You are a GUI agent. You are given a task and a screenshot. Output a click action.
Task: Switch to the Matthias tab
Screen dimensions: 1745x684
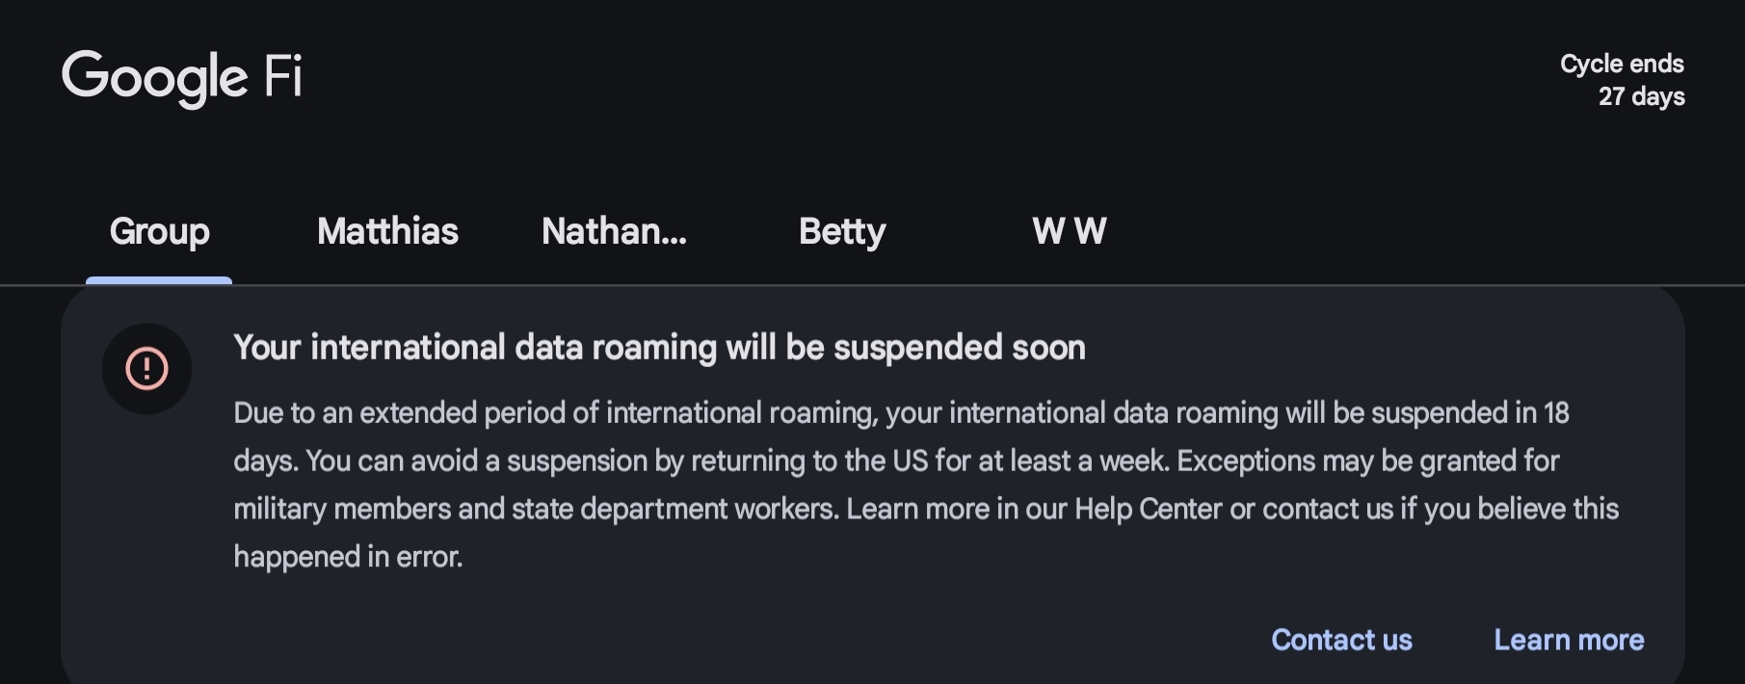(x=387, y=231)
